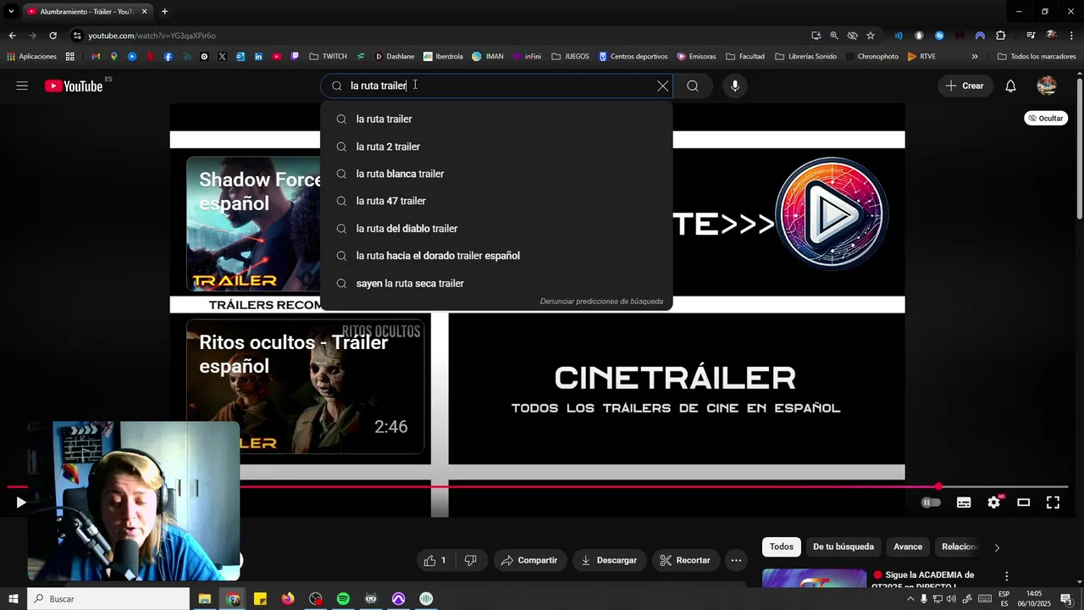Click the Recortar button
1084x610 pixels.
(x=685, y=560)
